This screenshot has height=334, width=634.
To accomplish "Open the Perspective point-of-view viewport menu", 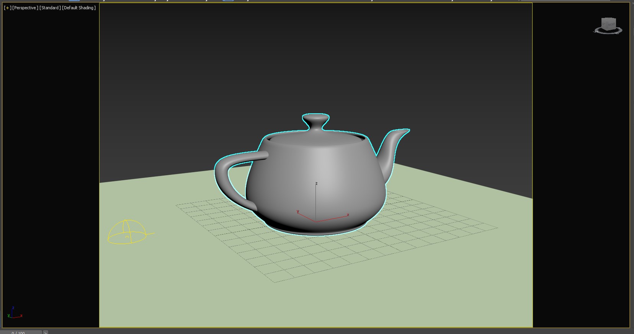I will coord(25,8).
